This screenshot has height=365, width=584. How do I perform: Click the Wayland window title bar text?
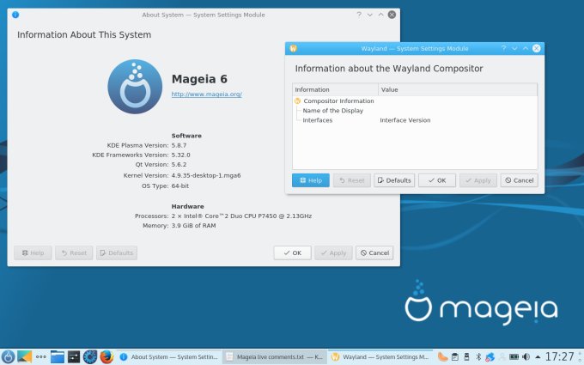[415, 48]
